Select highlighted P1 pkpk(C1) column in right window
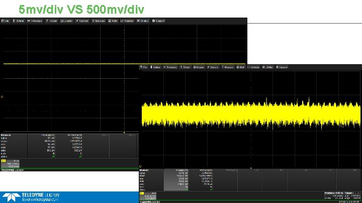 click(x=176, y=180)
